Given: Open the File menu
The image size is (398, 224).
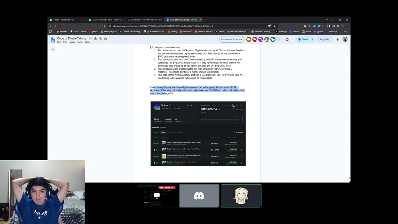Looking at the screenshot, I should pos(59,42).
